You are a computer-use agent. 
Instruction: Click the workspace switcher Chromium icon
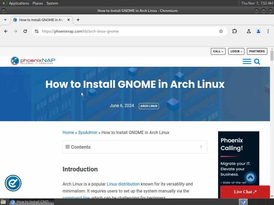tap(243, 202)
